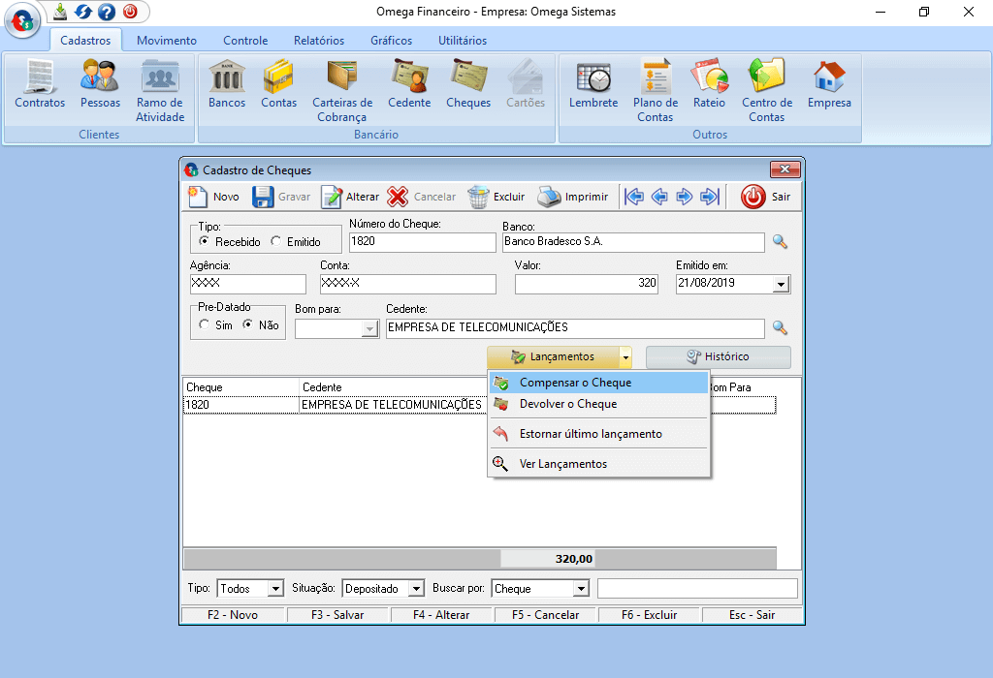
Task: Open the Emitido em date dropdown
Action: pyautogui.click(x=781, y=285)
